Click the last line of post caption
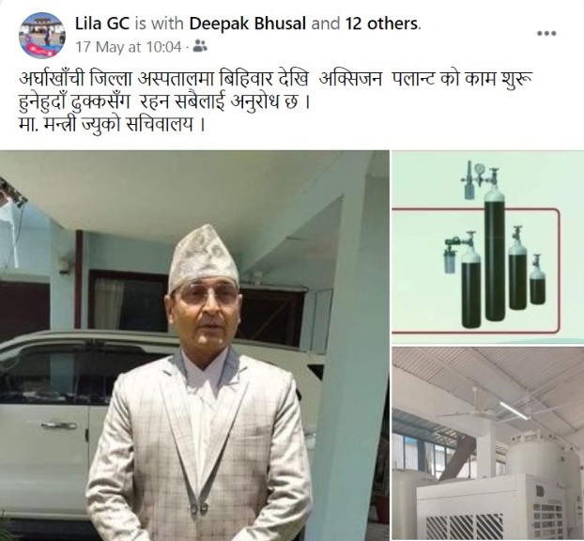 tap(112, 125)
